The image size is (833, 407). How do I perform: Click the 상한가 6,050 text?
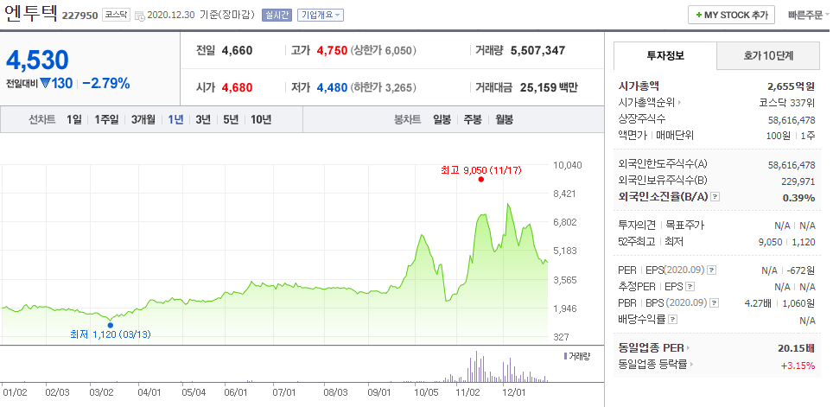click(384, 51)
